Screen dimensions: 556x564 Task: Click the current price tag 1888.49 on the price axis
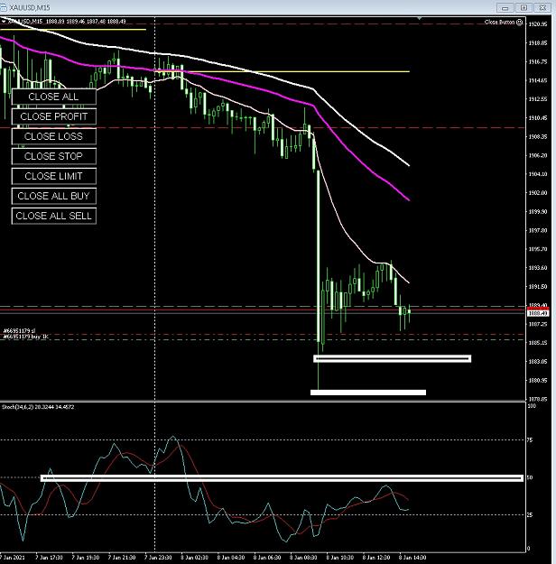(538, 313)
